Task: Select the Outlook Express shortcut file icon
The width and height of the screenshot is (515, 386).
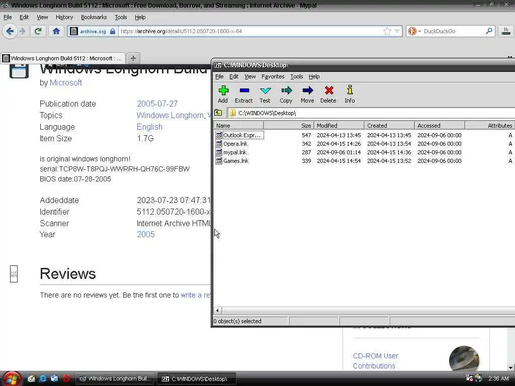Action: tap(219, 135)
